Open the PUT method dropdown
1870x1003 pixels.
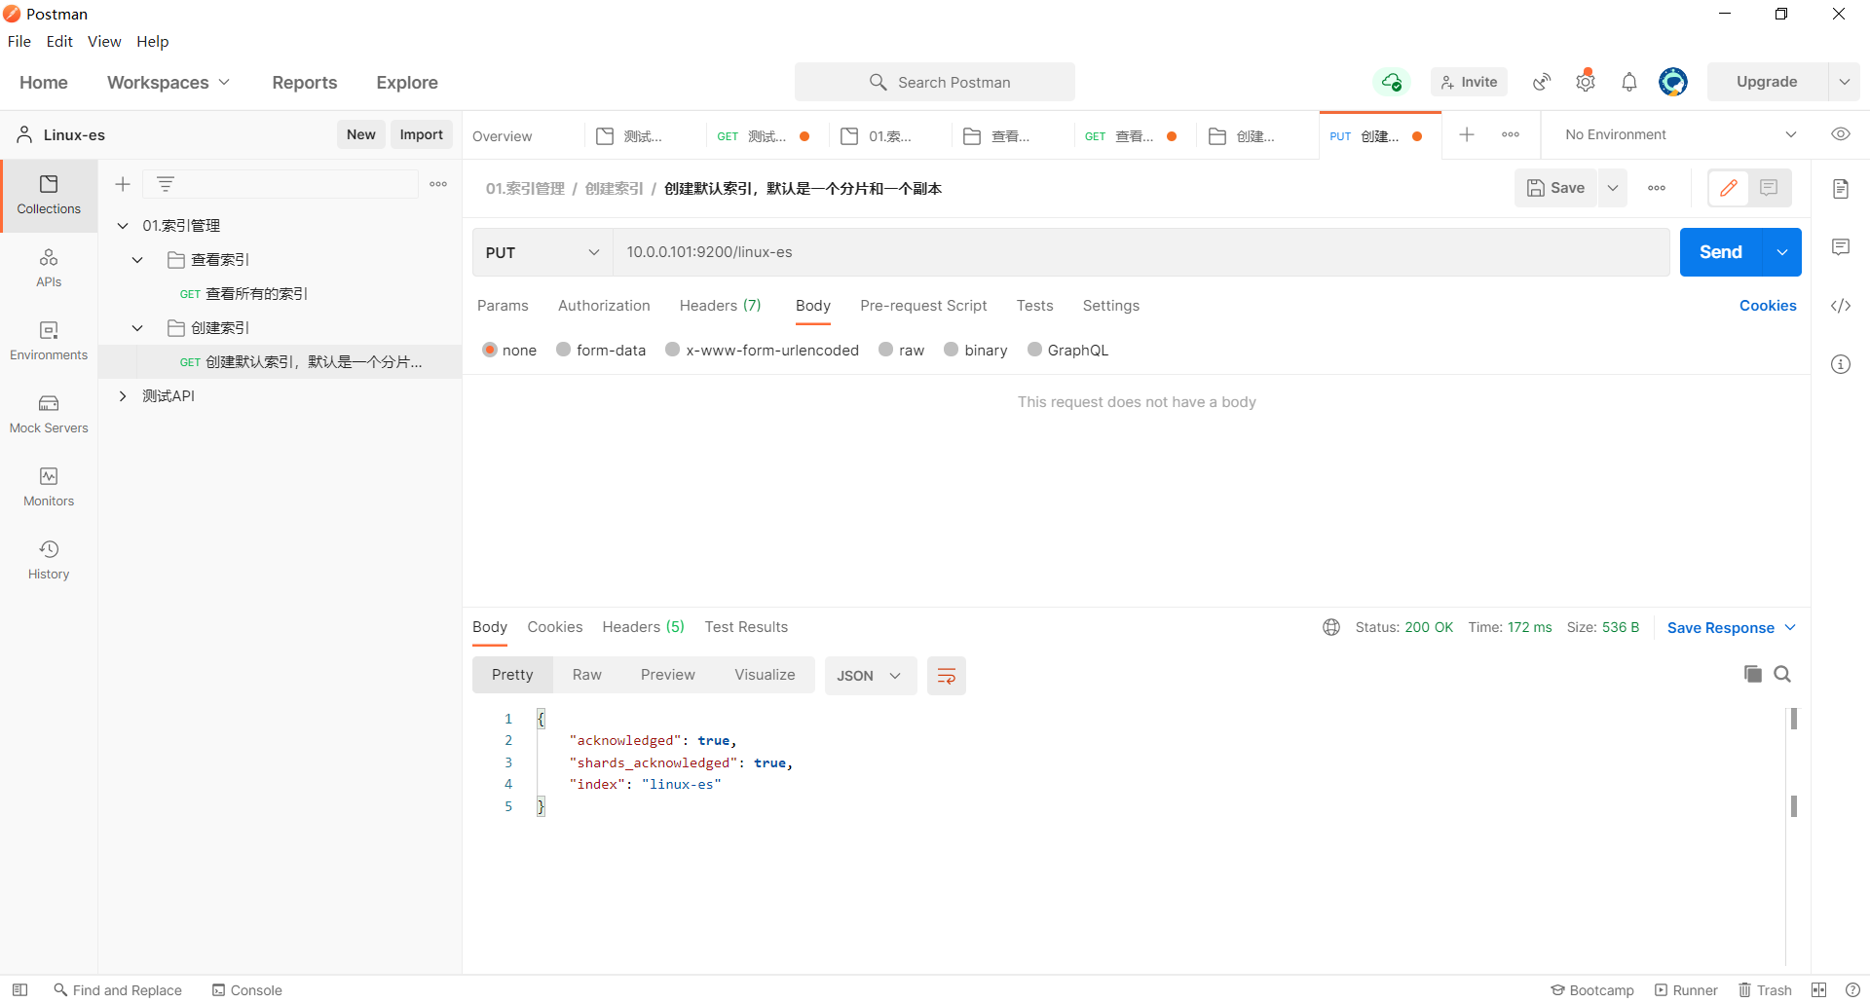click(x=542, y=252)
